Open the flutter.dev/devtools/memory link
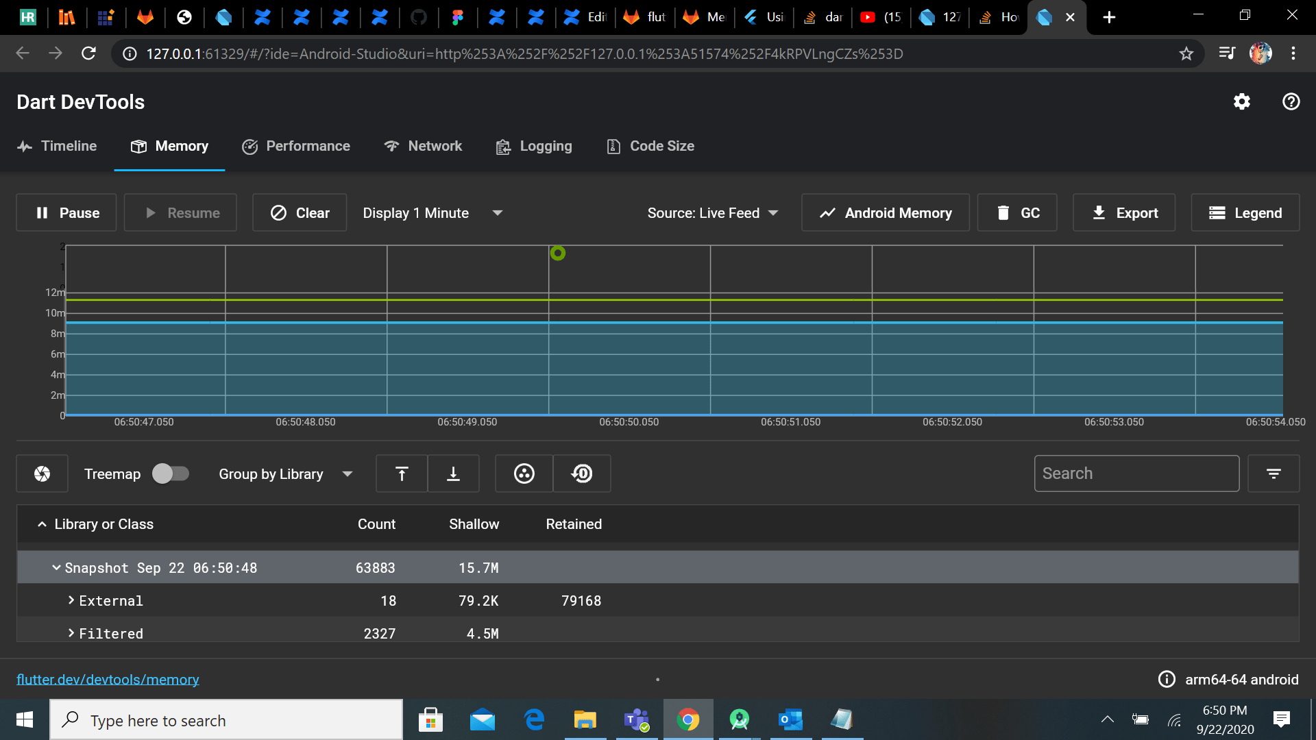This screenshot has height=740, width=1316. tap(108, 679)
